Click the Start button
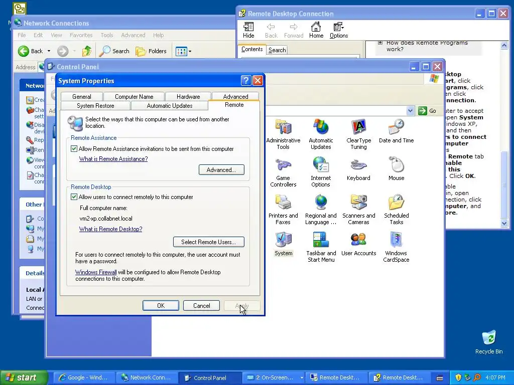 (24, 377)
